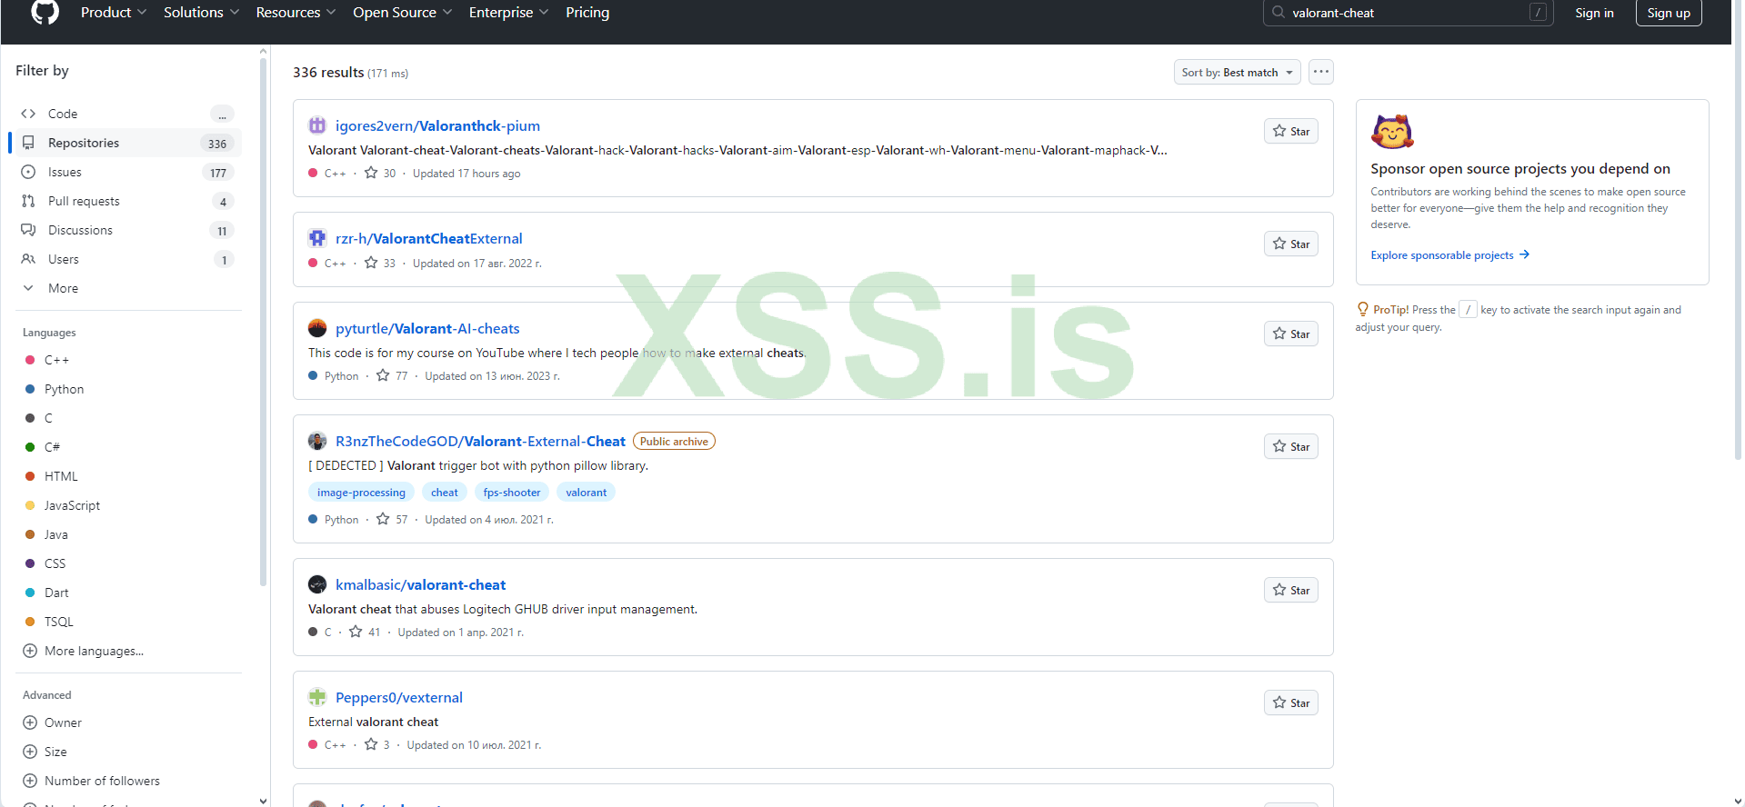1745x807 pixels.
Task: Open the three-dot results options menu
Action: pyautogui.click(x=1321, y=72)
